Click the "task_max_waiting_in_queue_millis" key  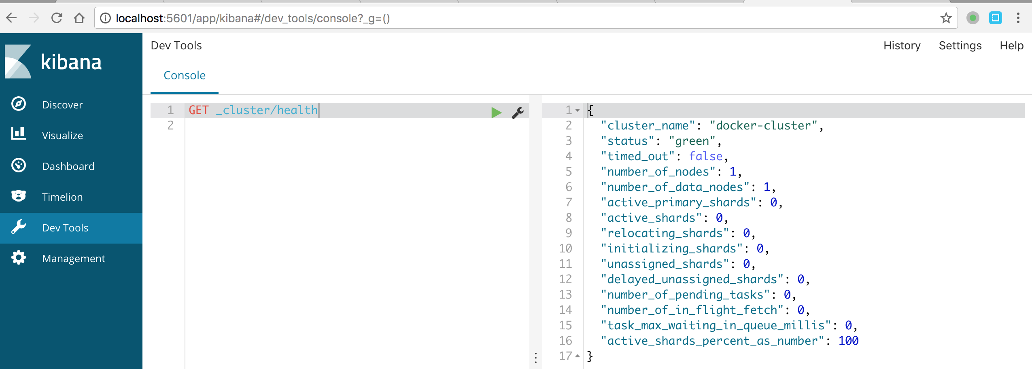click(716, 326)
